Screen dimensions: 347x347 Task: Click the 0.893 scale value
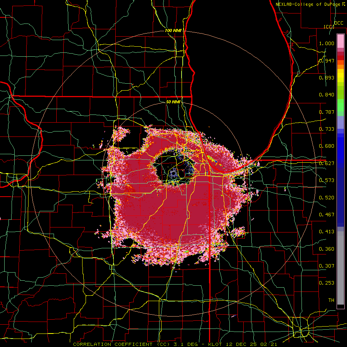coord(327,77)
